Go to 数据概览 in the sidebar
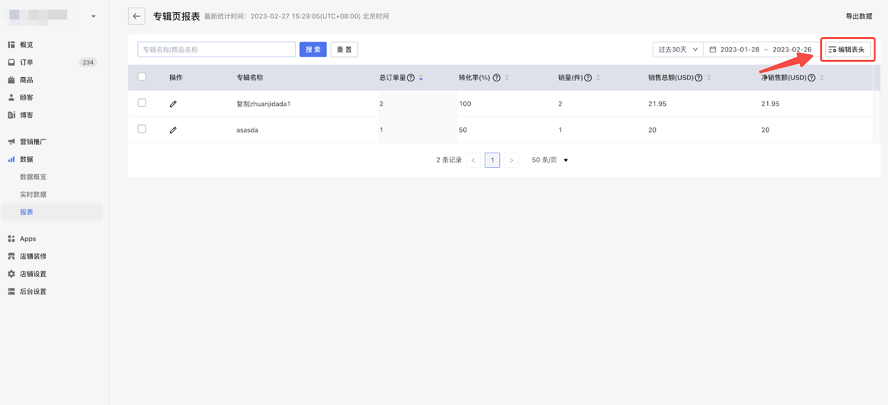 coord(33,177)
